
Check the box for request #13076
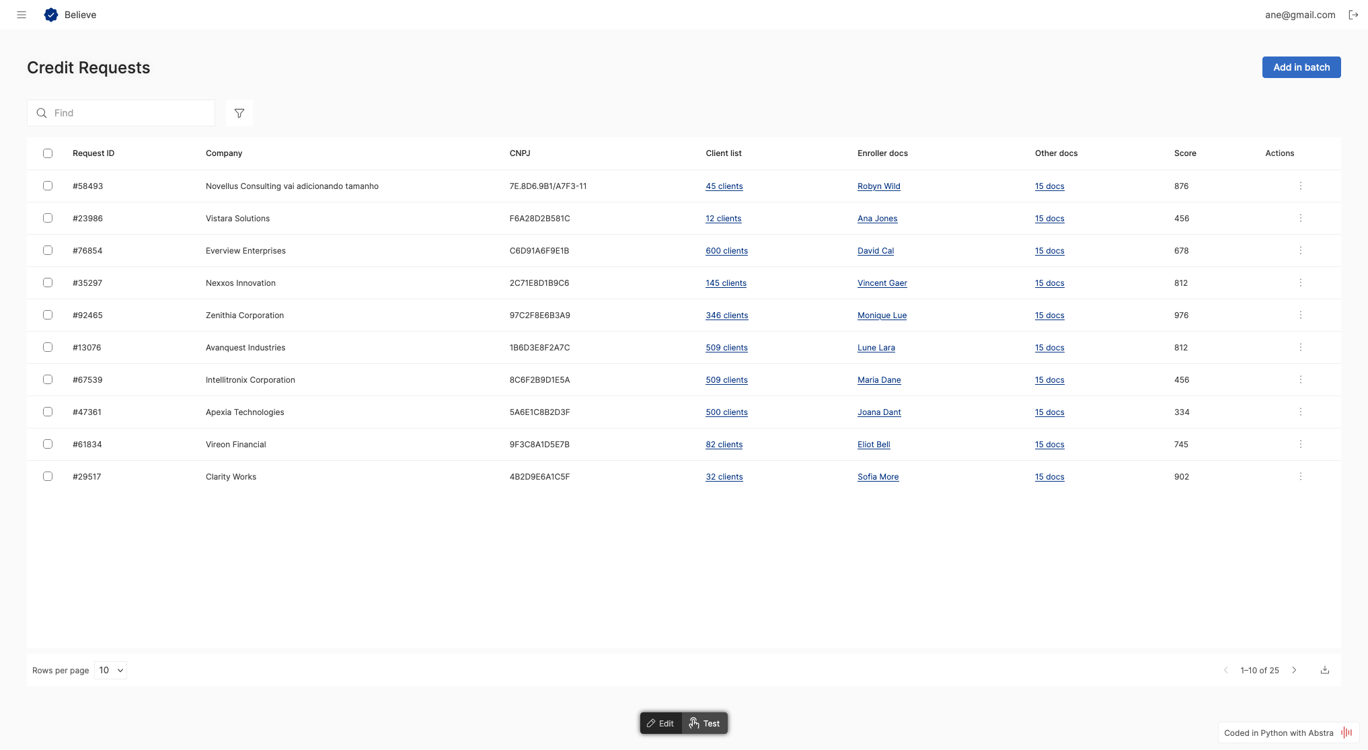click(48, 347)
